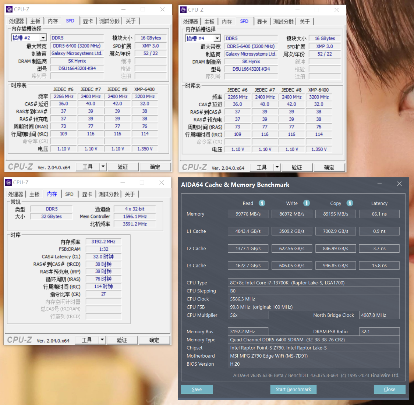Click 制造商 Galaxy Microsystems Ltd. in slot #4 window
The image size is (414, 405).
(251, 54)
